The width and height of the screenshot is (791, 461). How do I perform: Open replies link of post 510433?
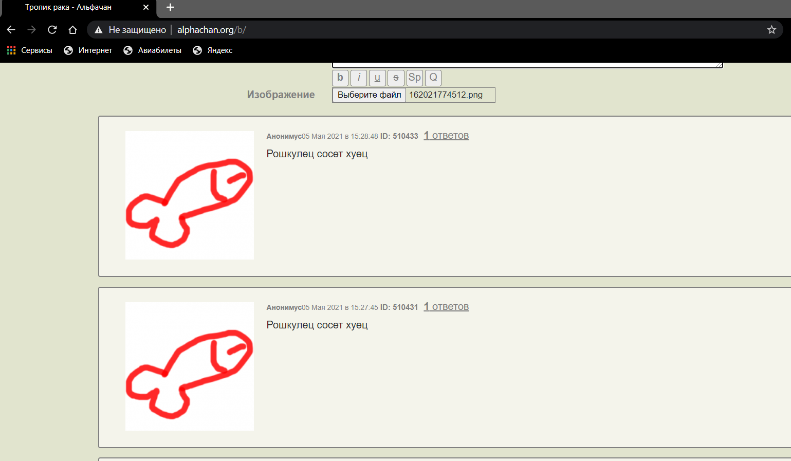click(x=446, y=136)
